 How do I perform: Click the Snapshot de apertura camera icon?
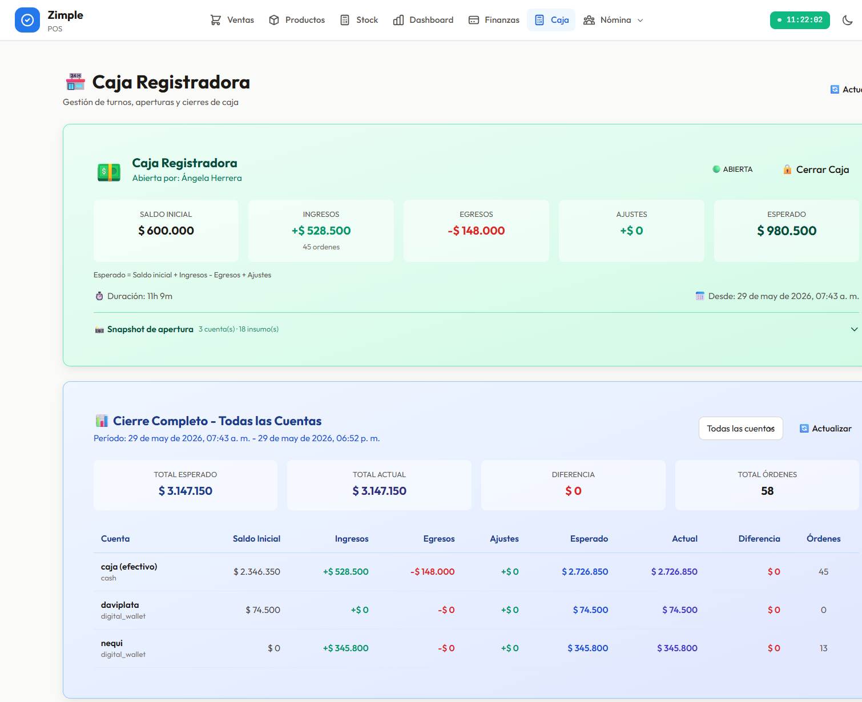point(99,330)
